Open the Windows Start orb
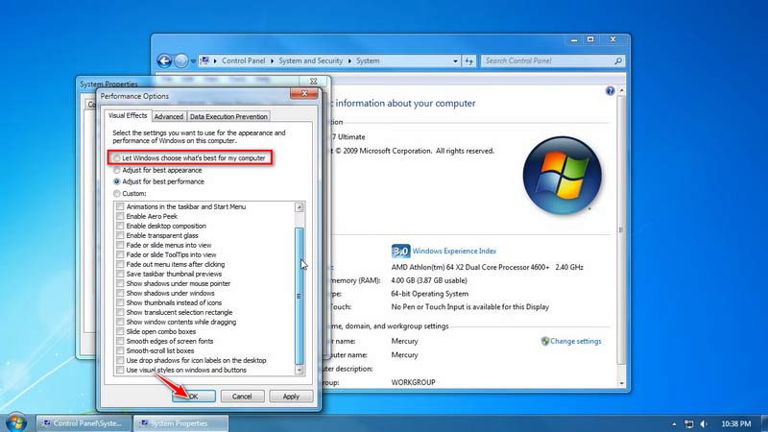 coord(15,422)
